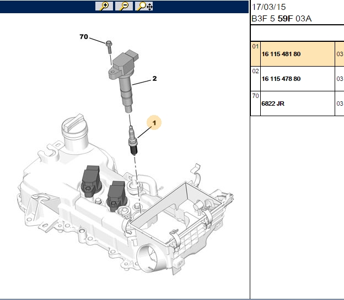The height and width of the screenshot is (300, 344).
Task: Click the spark plug in the diagram
Action: 132,141
